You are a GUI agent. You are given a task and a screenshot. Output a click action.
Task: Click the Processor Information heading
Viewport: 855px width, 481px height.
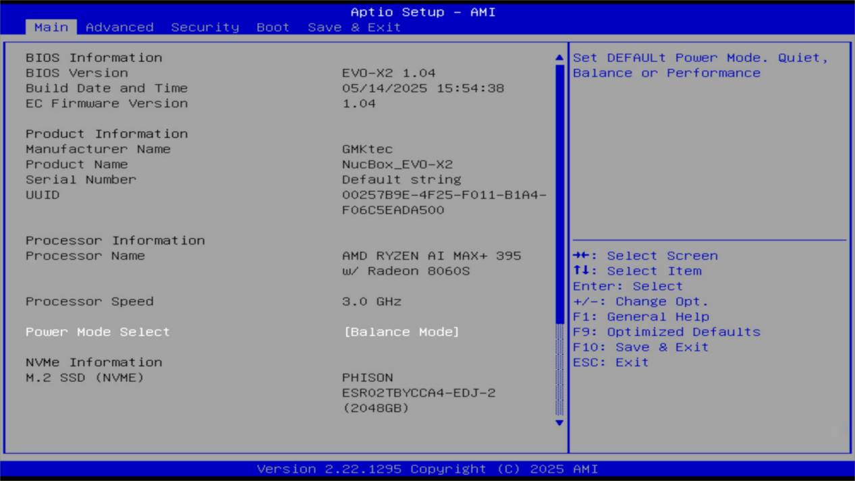(115, 240)
